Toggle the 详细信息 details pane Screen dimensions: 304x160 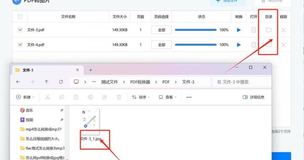(x=254, y=97)
